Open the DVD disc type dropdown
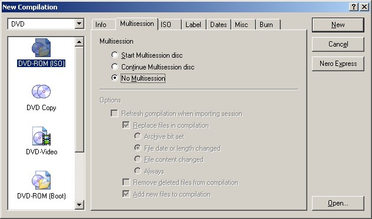The height and width of the screenshot is (219, 372). (79, 24)
